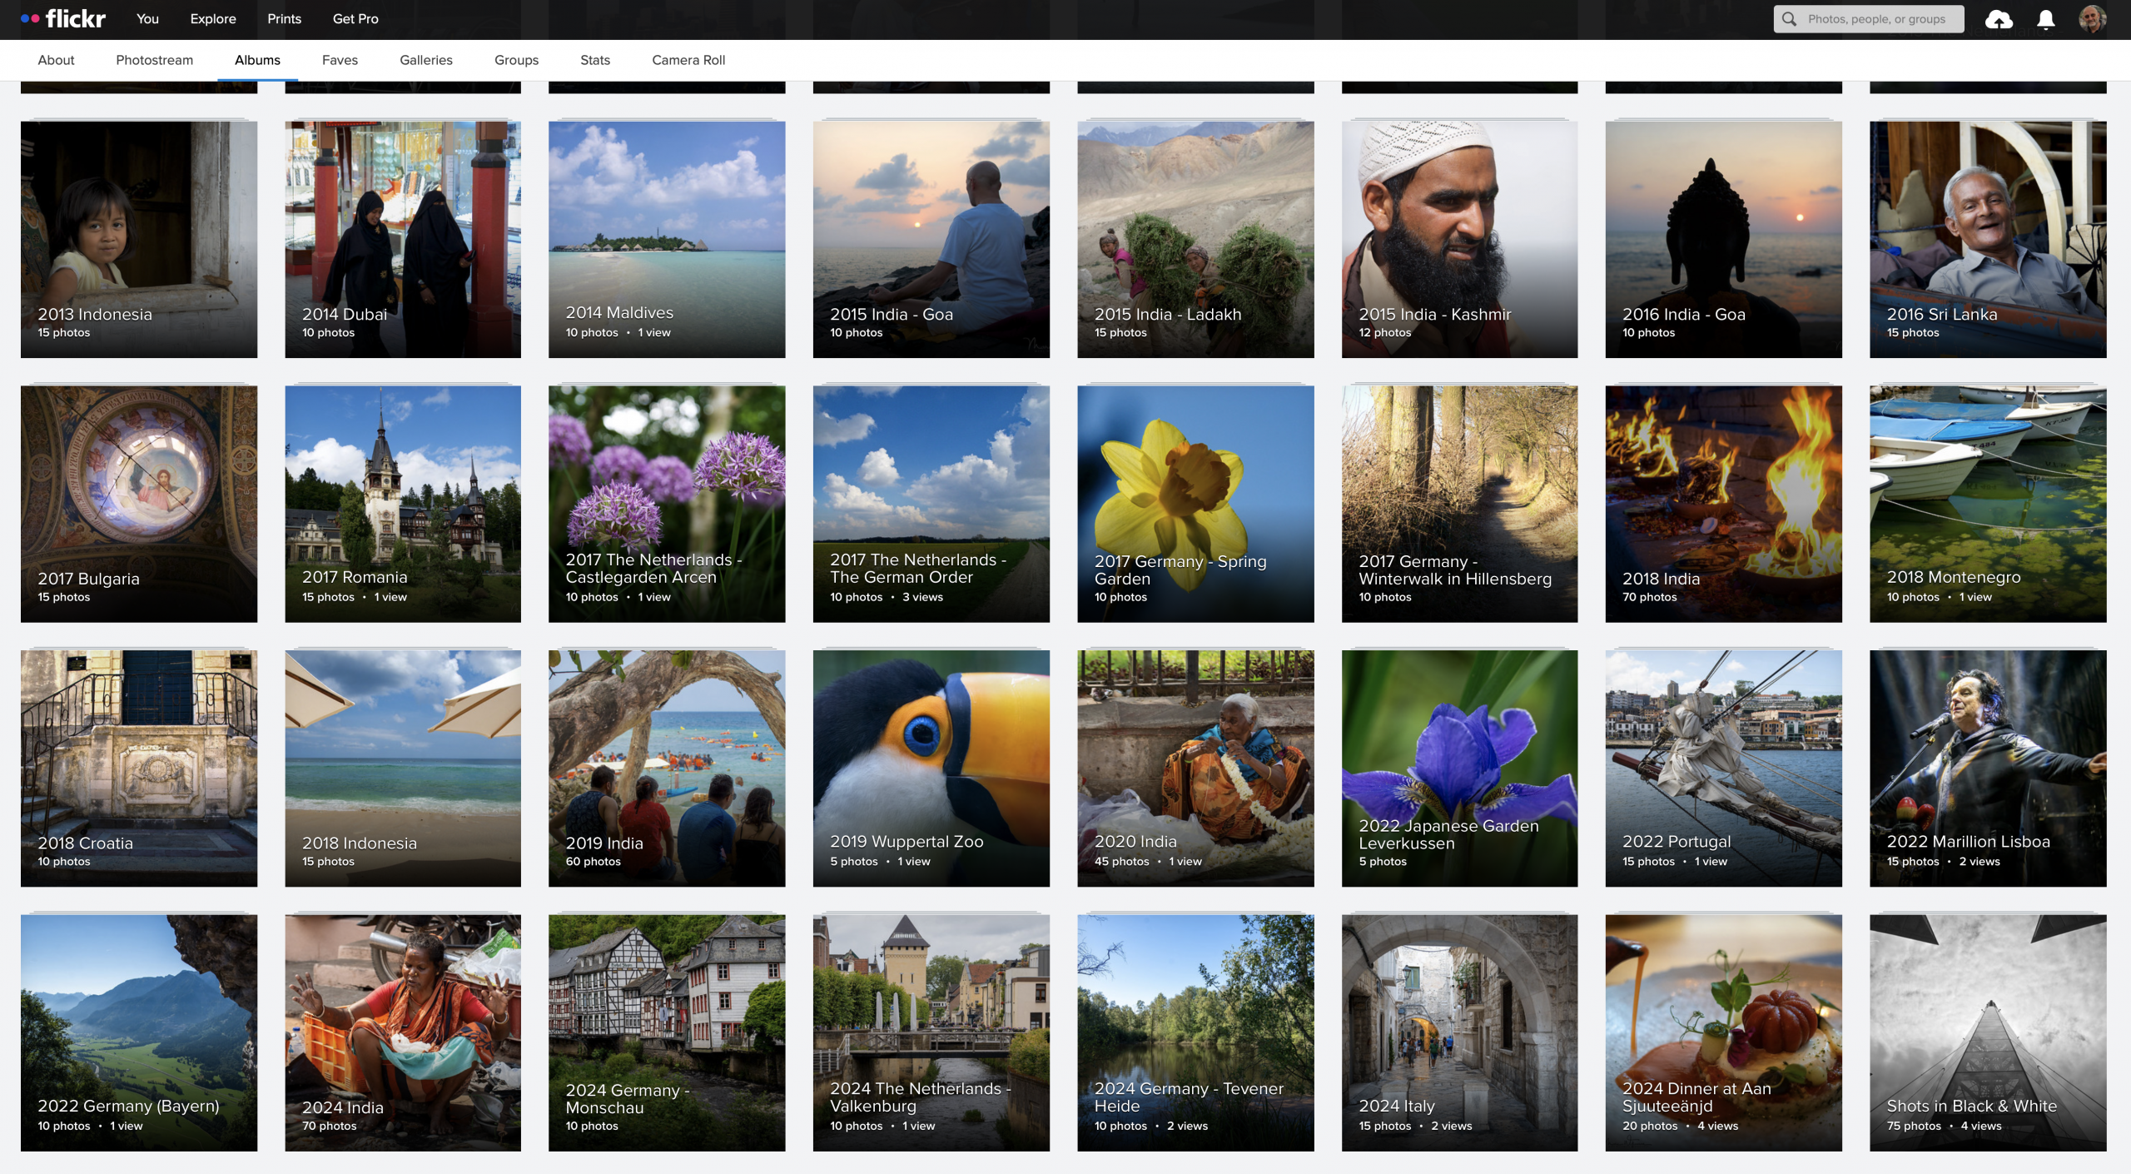This screenshot has width=2131, height=1174.
Task: Open the Stats tab
Action: pyautogui.click(x=594, y=60)
